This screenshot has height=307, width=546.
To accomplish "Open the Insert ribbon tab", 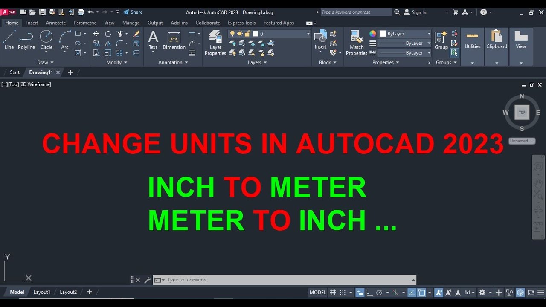I will click(32, 23).
